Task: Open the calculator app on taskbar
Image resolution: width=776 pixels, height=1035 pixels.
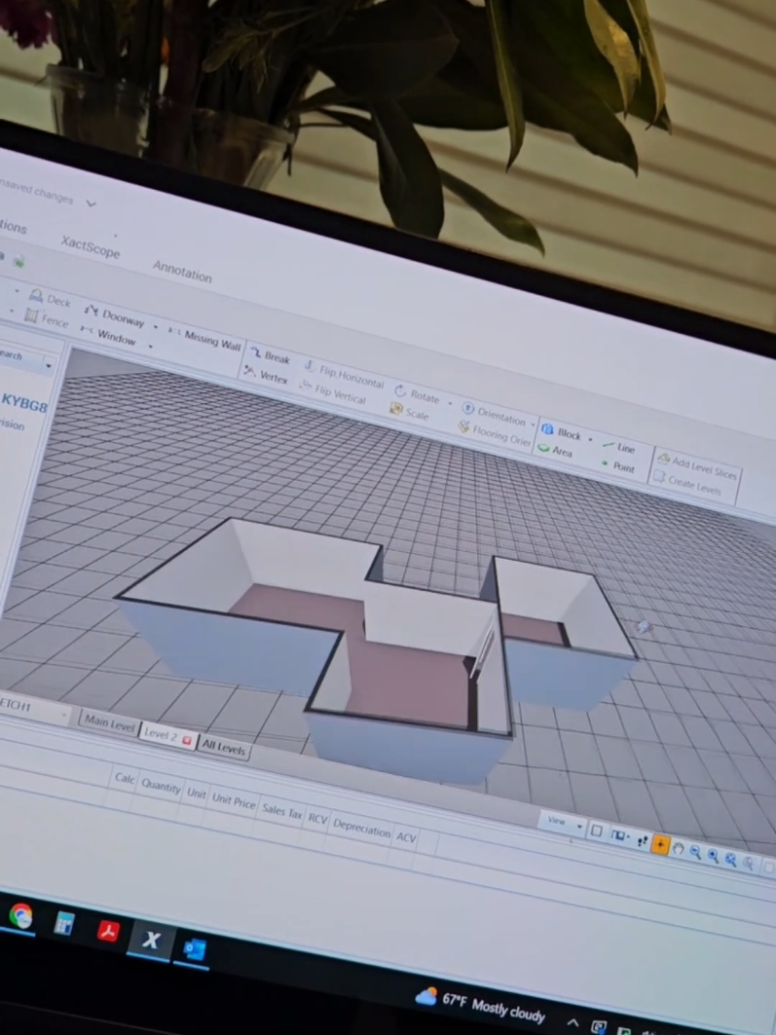Action: point(64,924)
